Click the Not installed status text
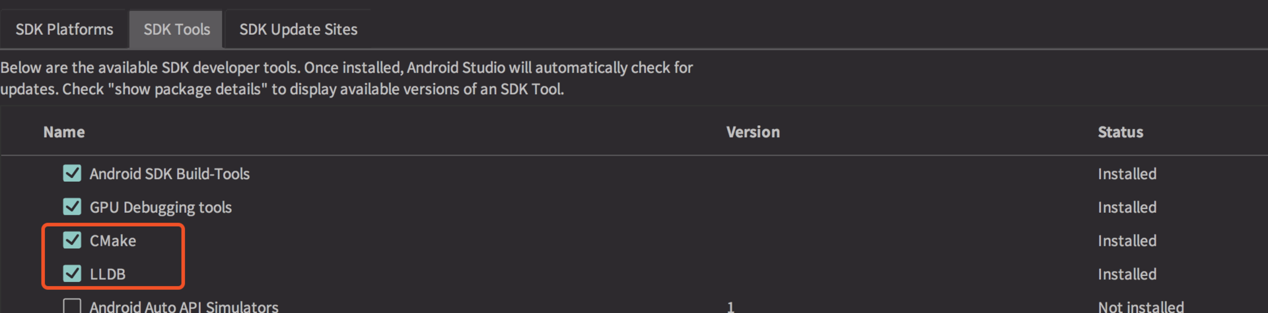This screenshot has width=1268, height=313. (x=1141, y=306)
